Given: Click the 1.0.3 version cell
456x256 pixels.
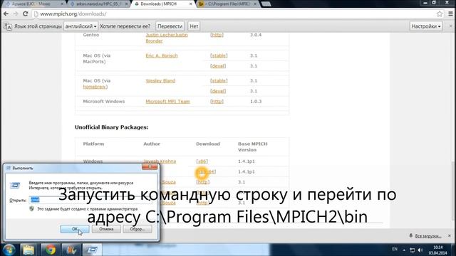Looking at the screenshot, I should pos(256,101).
